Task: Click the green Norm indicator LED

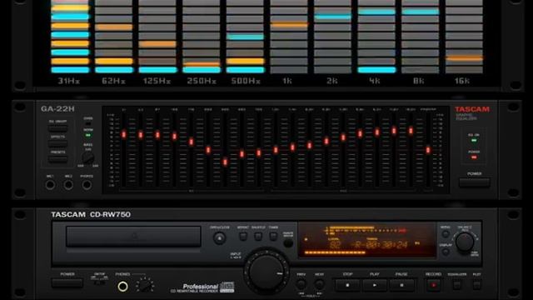Action: coord(88,135)
